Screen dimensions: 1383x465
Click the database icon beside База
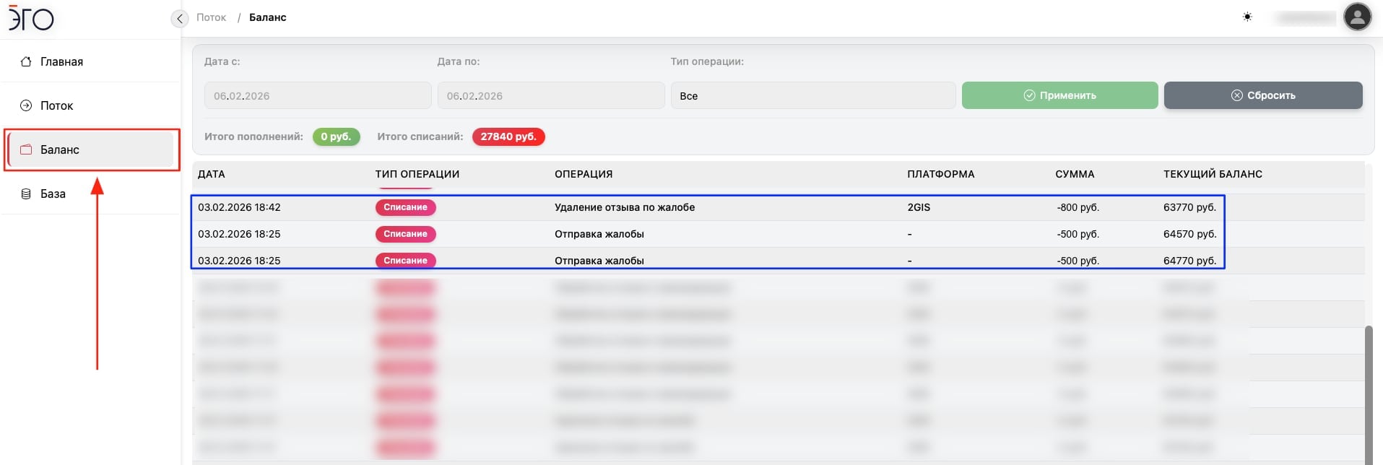(26, 194)
